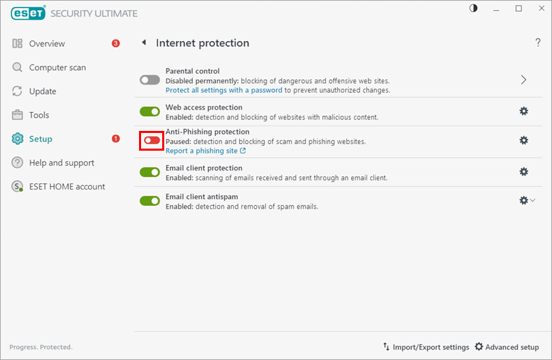The image size is (552, 360).
Task: Expand Parental control chevron arrow
Action: (523, 80)
